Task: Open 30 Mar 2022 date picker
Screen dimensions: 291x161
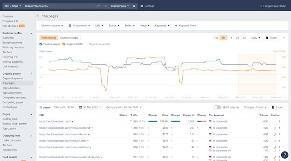Action: pyautogui.click(x=90, y=107)
